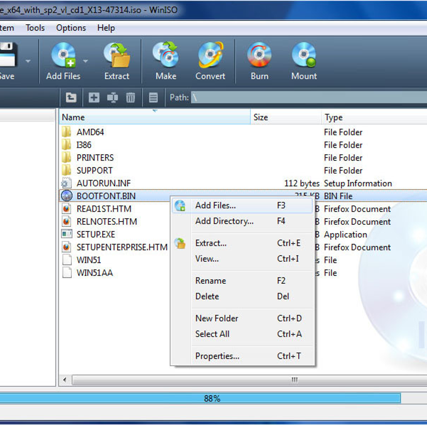Click the rename icon in path bar
The width and height of the screenshot is (427, 427).
[112, 97]
